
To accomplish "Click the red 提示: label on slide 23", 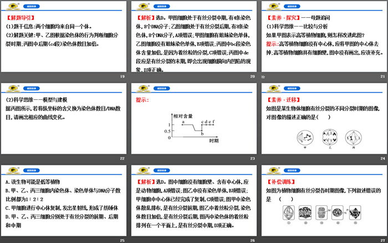I will pyautogui.click(x=142, y=100).
